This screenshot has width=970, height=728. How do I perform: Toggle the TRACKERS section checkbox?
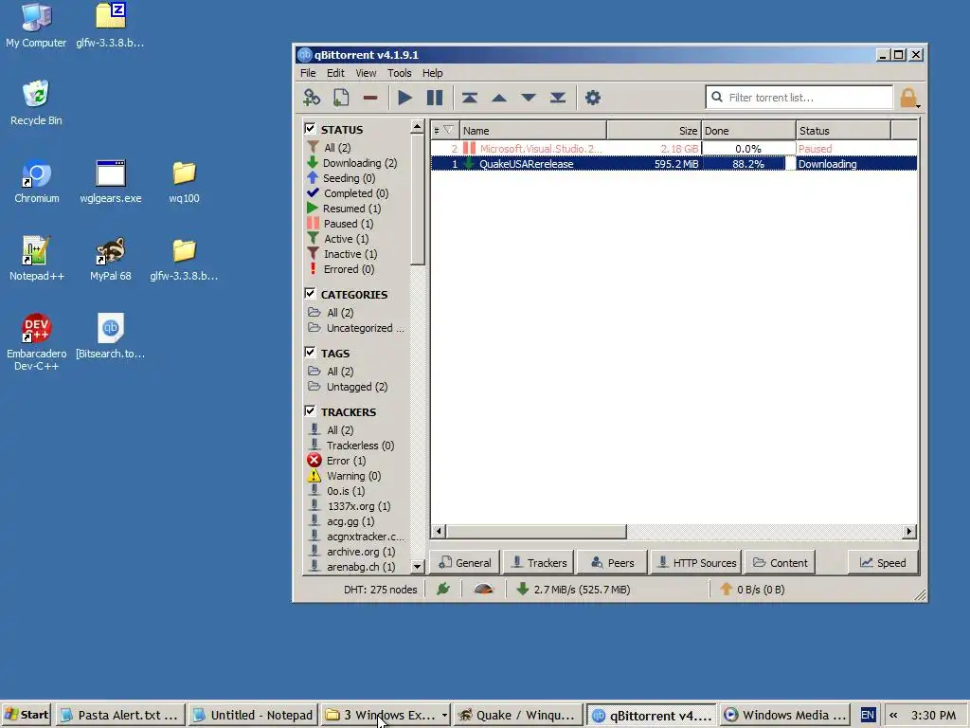point(311,411)
